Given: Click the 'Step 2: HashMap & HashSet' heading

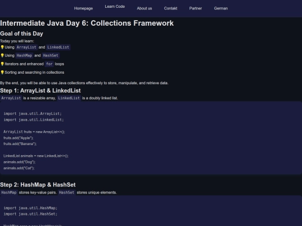Looking at the screenshot, I should tap(38, 185).
